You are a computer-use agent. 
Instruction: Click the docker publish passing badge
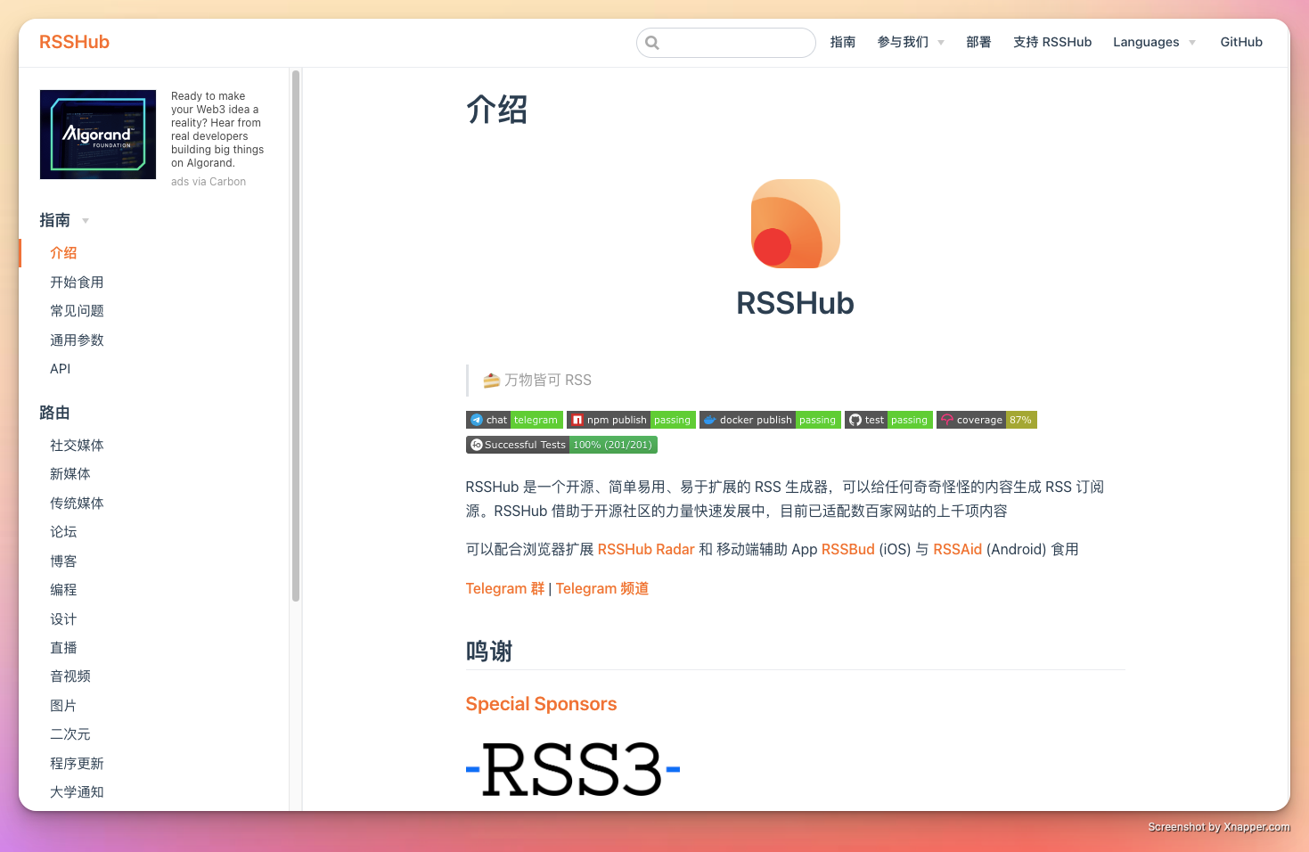pos(769,419)
